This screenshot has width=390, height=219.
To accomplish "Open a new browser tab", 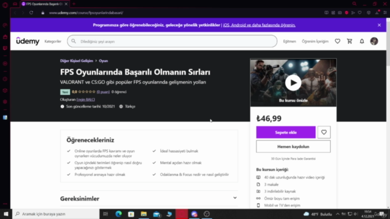I will point(74,4).
